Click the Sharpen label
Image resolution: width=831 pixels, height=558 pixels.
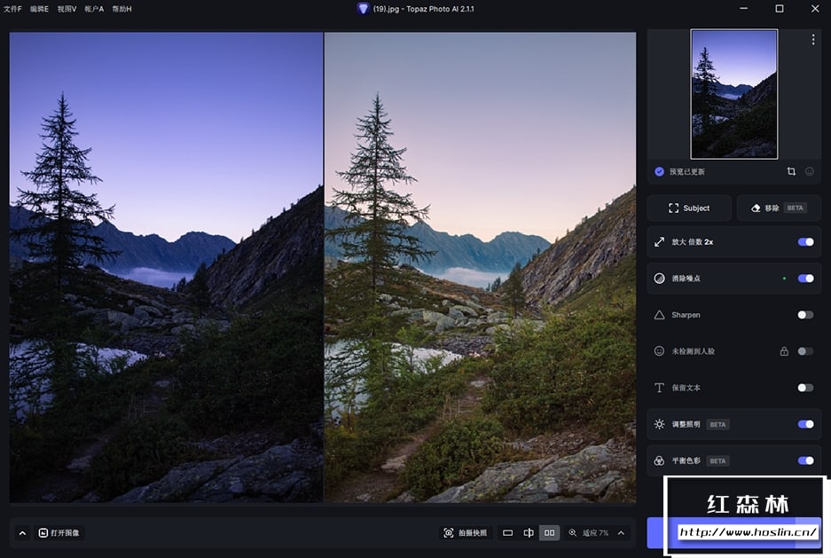[686, 315]
